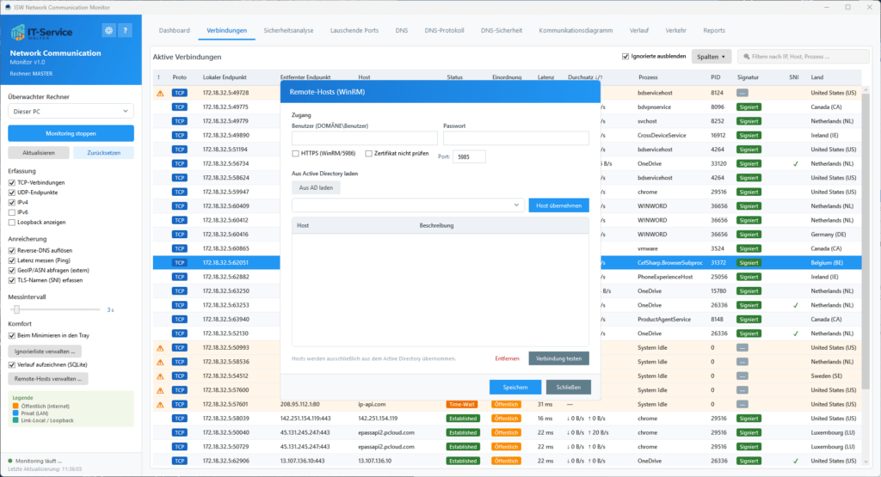
Task: Click Verbindung testen button
Action: pyautogui.click(x=558, y=358)
